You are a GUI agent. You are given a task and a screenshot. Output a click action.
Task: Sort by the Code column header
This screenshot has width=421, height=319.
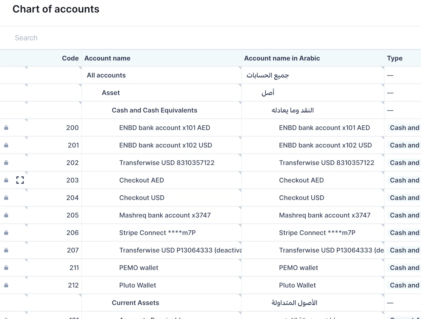[x=70, y=58]
